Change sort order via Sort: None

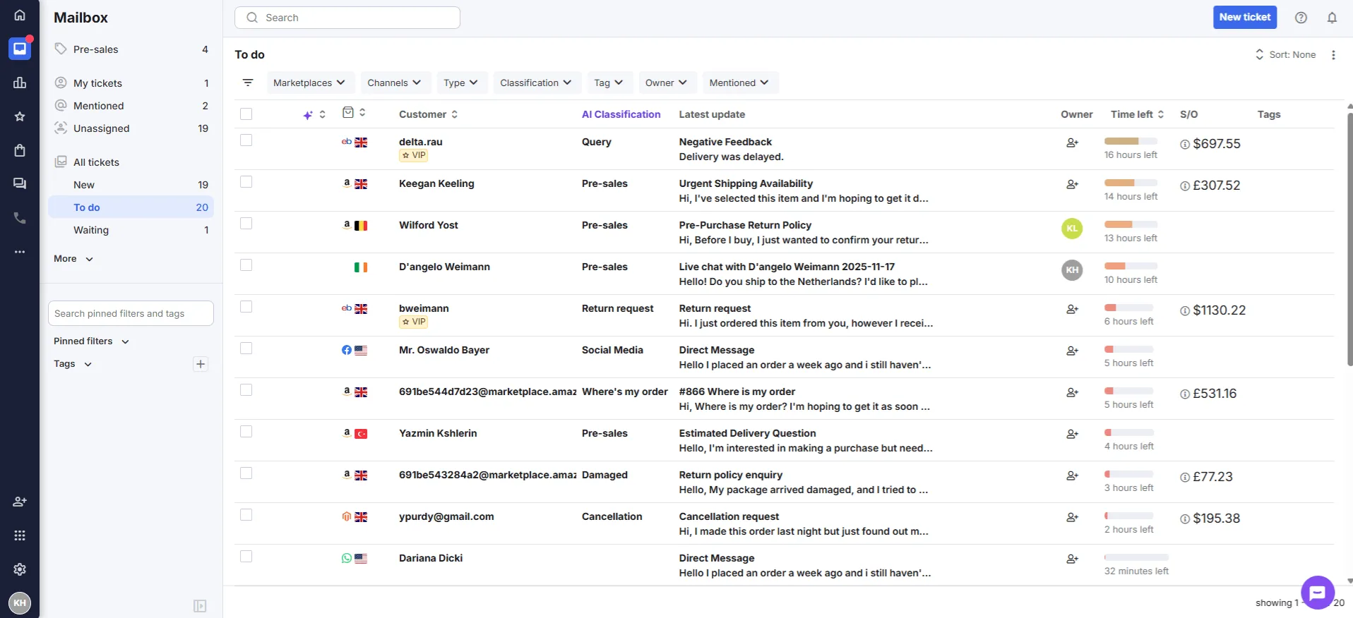pyautogui.click(x=1285, y=55)
